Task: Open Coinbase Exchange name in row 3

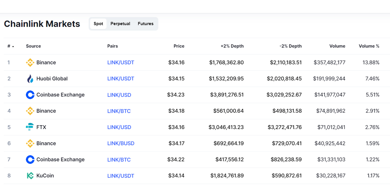Action: (60, 95)
